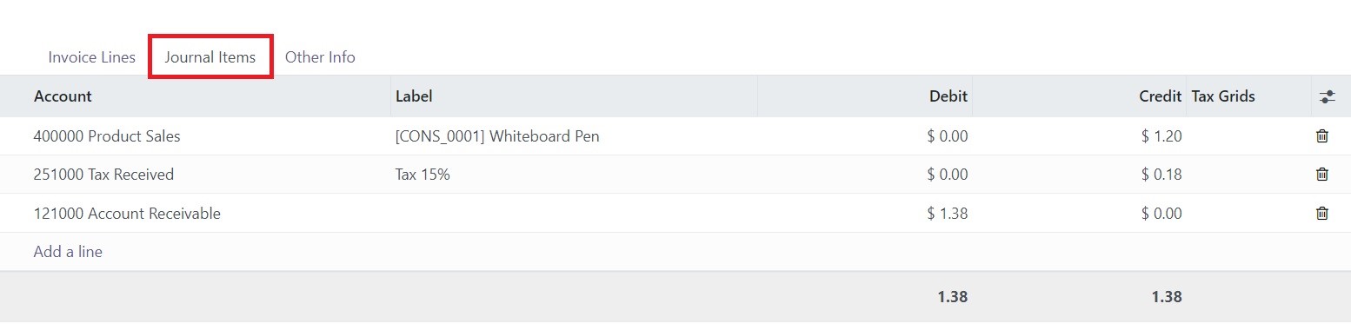Screen dimensions: 1351x330
Task: Open the Journal Items tab
Action: point(210,57)
